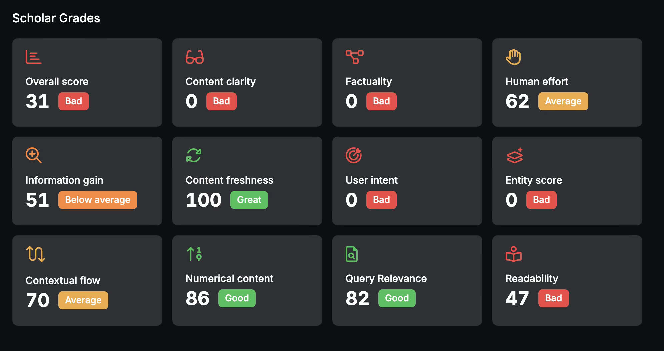Click the Information gain magnifier icon

[x=34, y=155]
